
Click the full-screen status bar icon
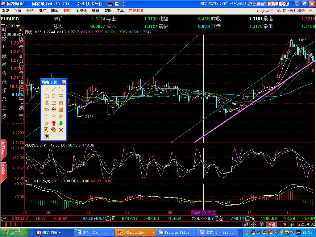[254, 224]
